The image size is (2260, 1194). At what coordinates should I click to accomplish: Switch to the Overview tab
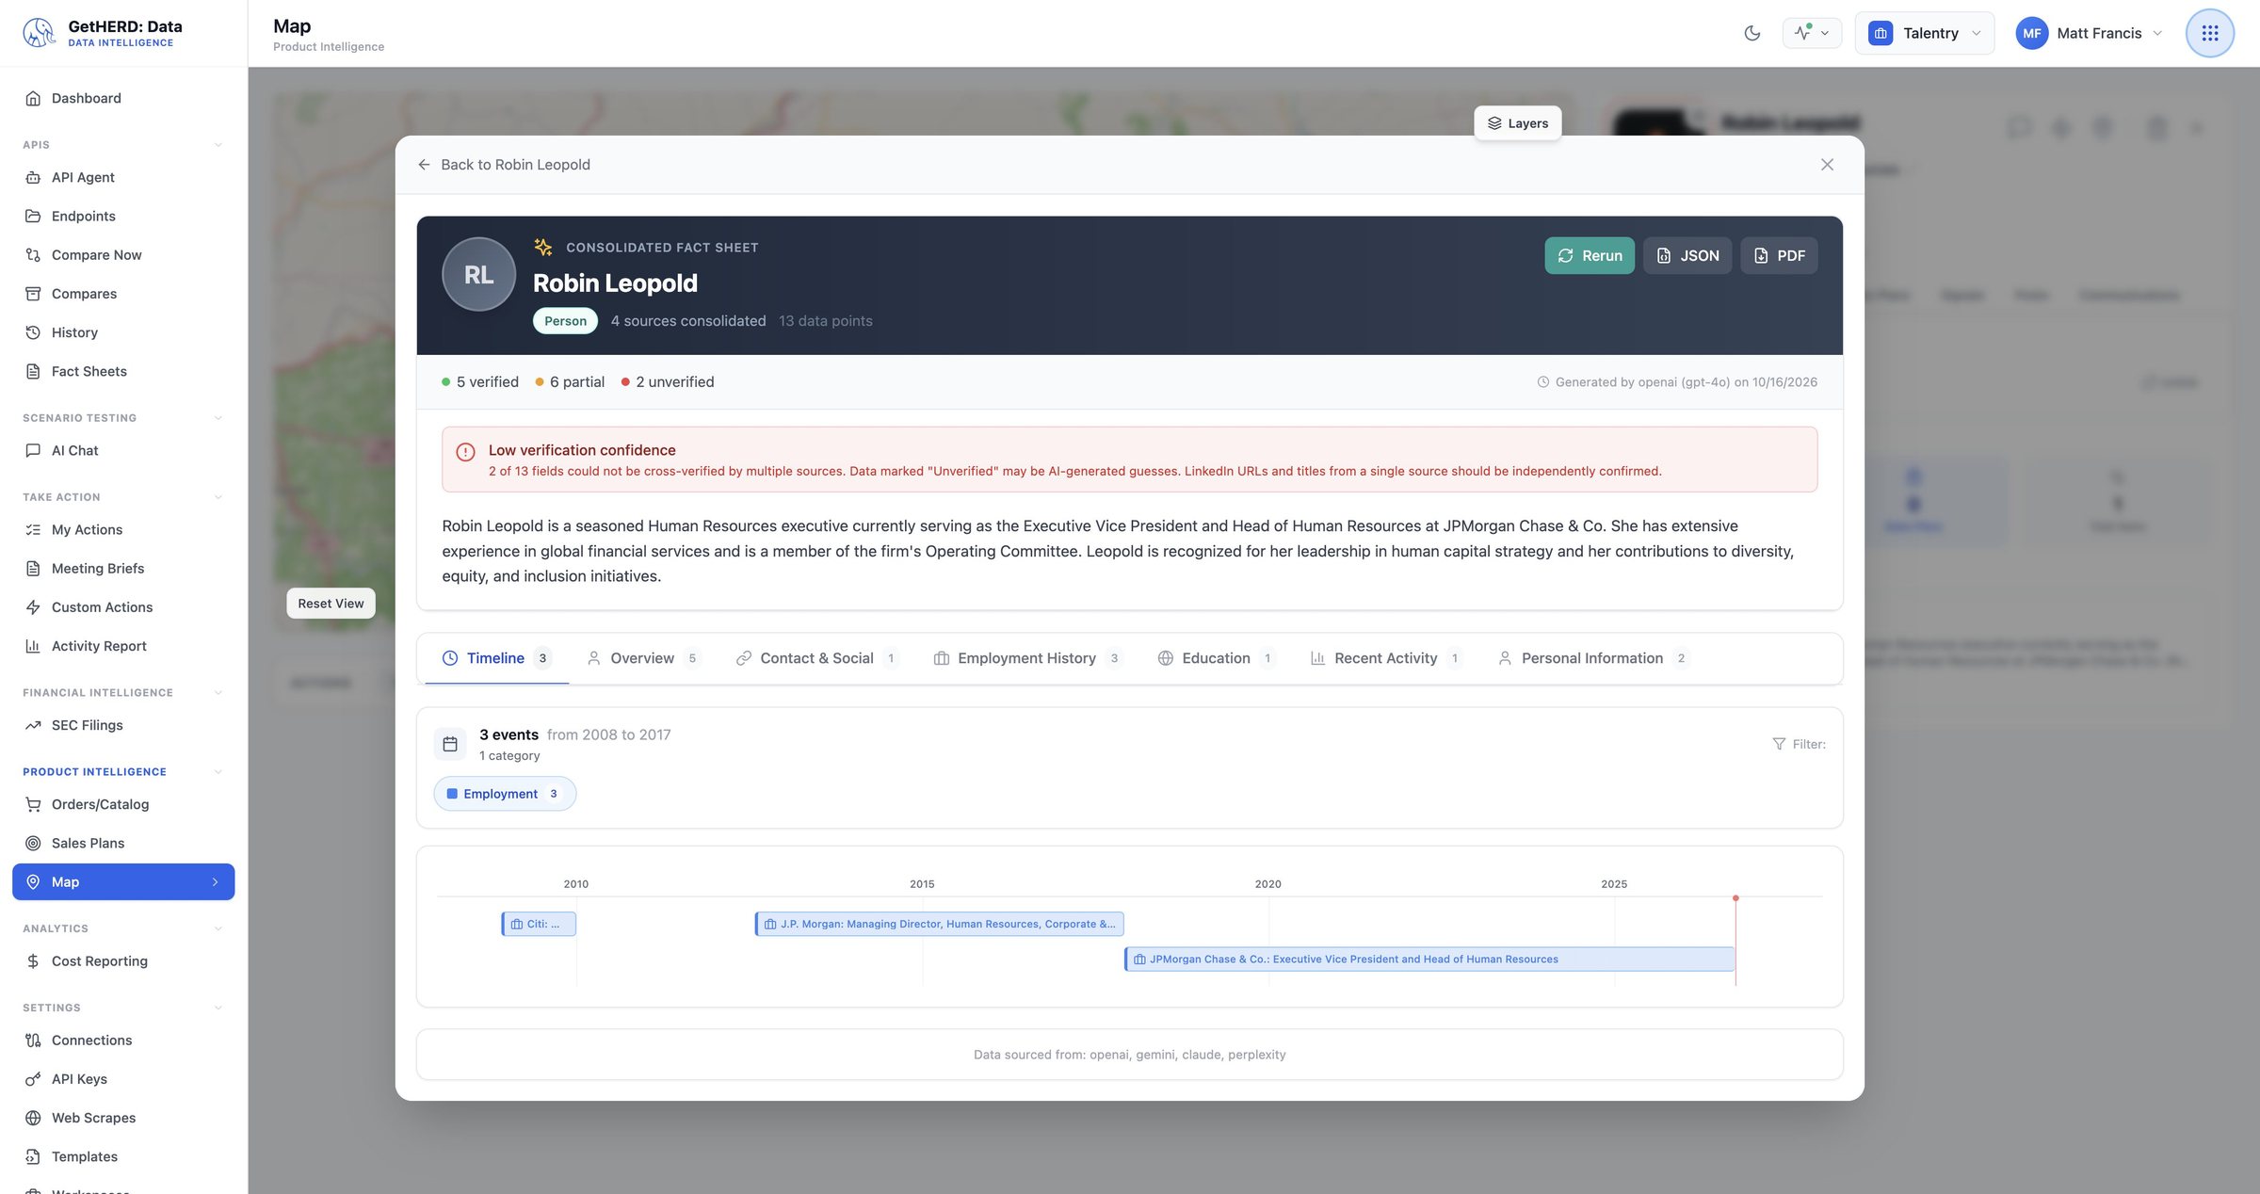click(642, 658)
